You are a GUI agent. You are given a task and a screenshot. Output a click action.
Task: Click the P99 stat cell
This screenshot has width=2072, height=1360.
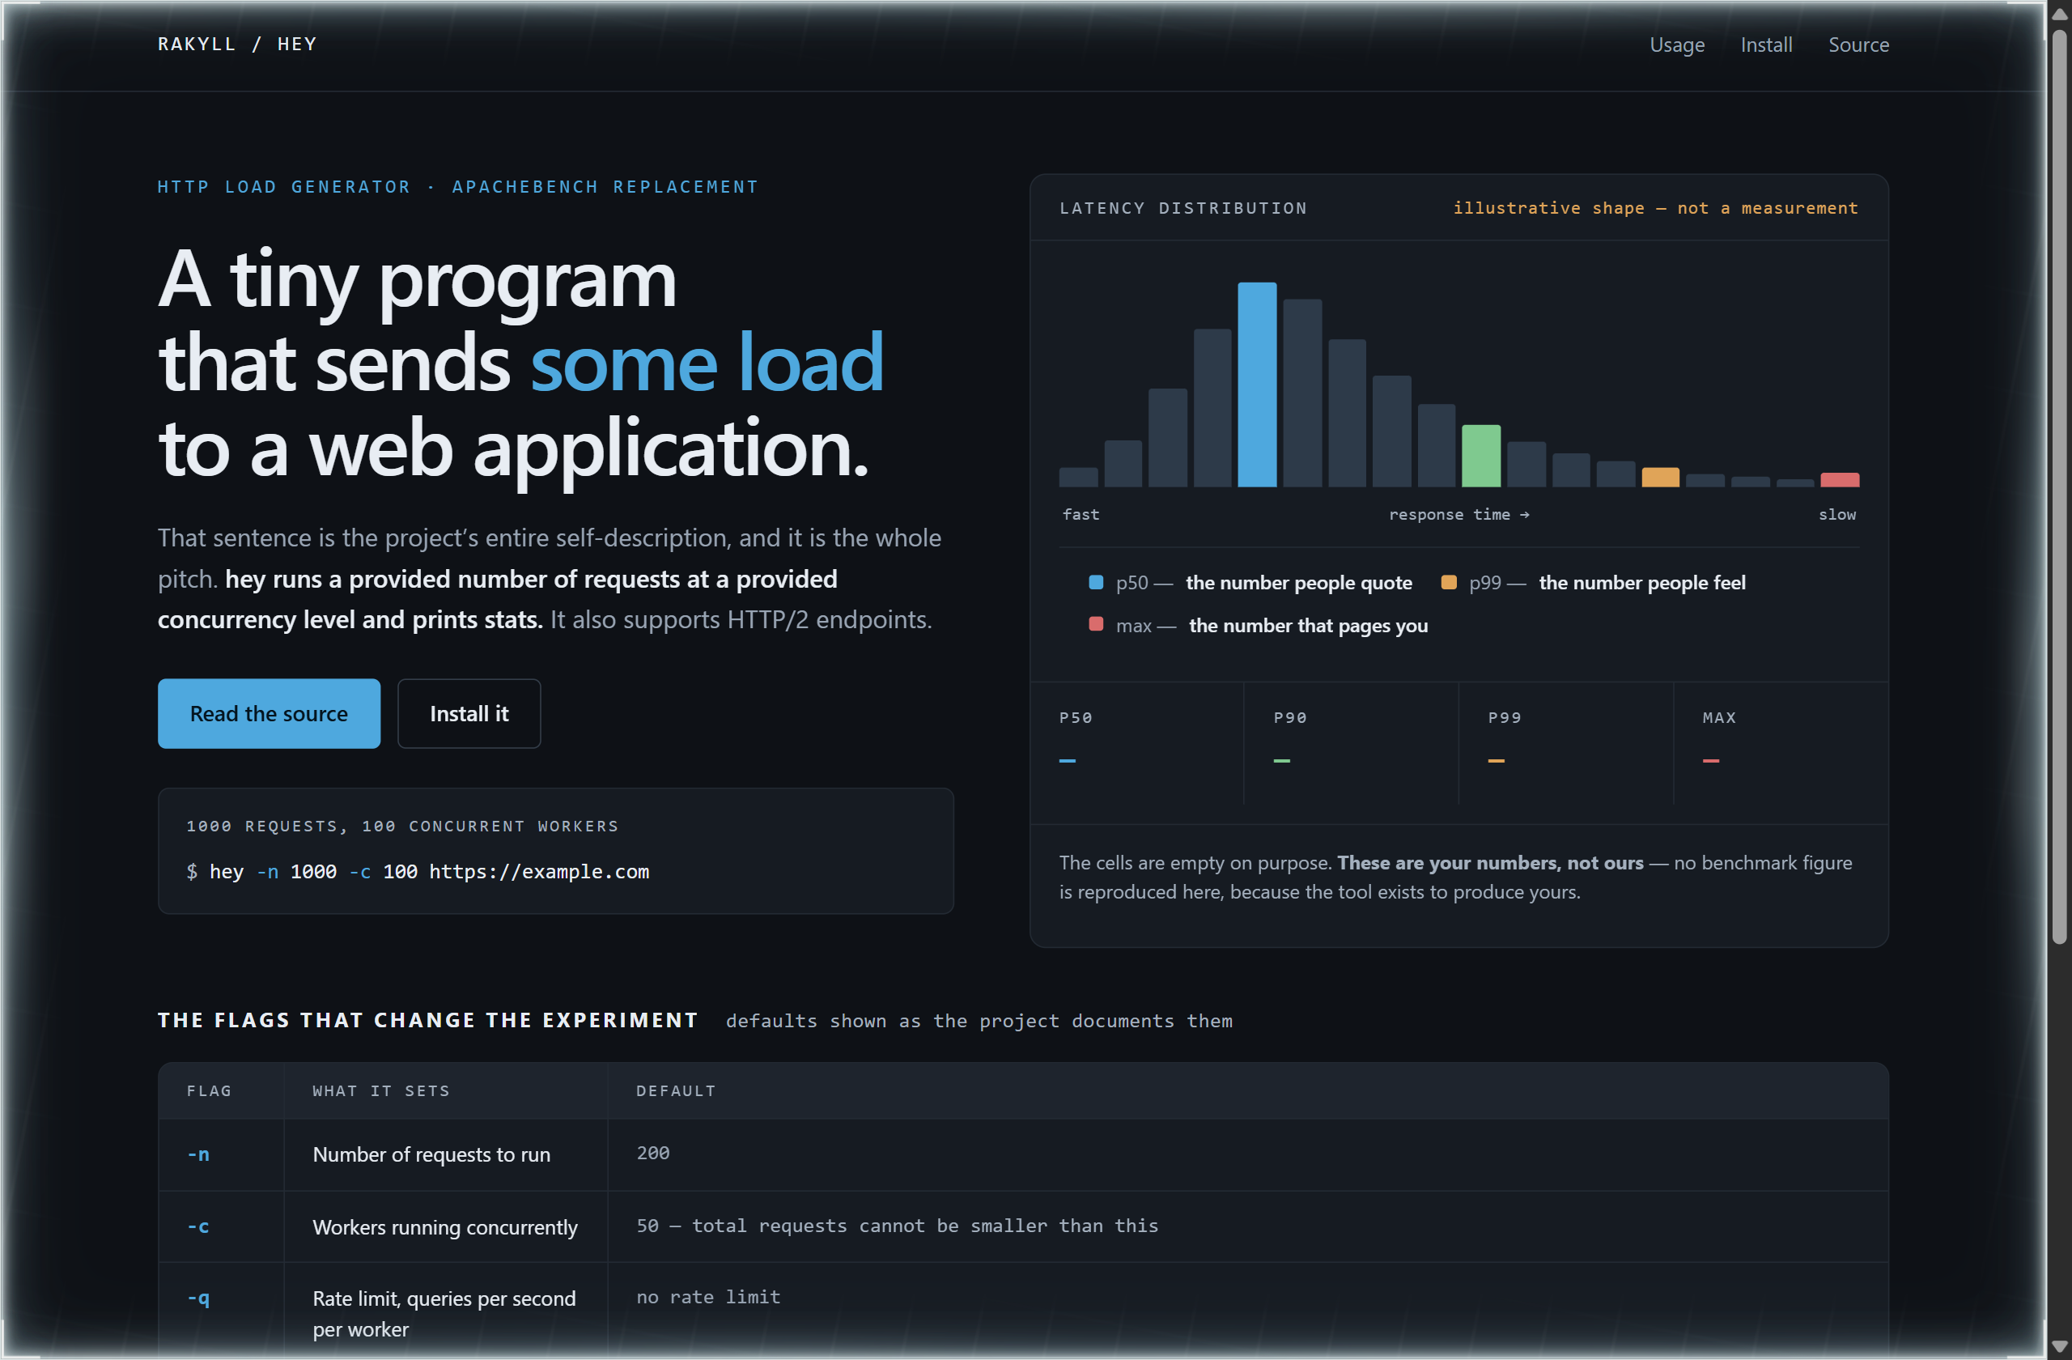1566,742
